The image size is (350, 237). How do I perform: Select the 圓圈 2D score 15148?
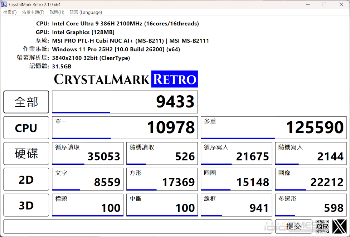click(237, 179)
